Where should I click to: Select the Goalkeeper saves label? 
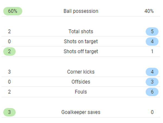coord(81,112)
